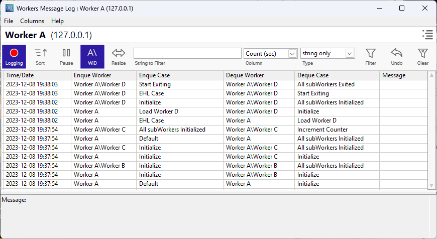
Task: Toggle the red Logging button
Action: tap(14, 56)
